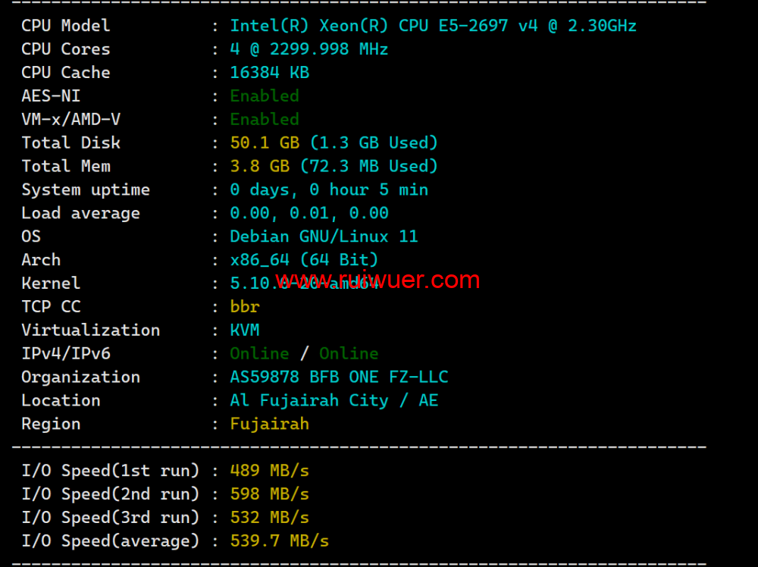Click the 16384 KB cache value
758x567 pixels.
pyautogui.click(x=270, y=73)
